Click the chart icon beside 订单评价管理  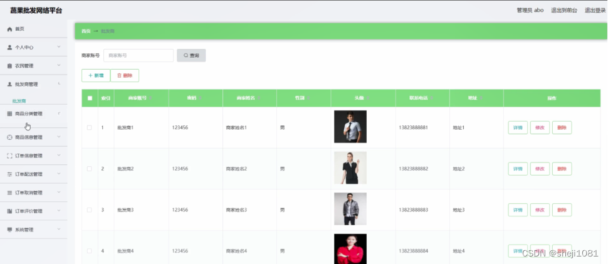click(x=9, y=211)
